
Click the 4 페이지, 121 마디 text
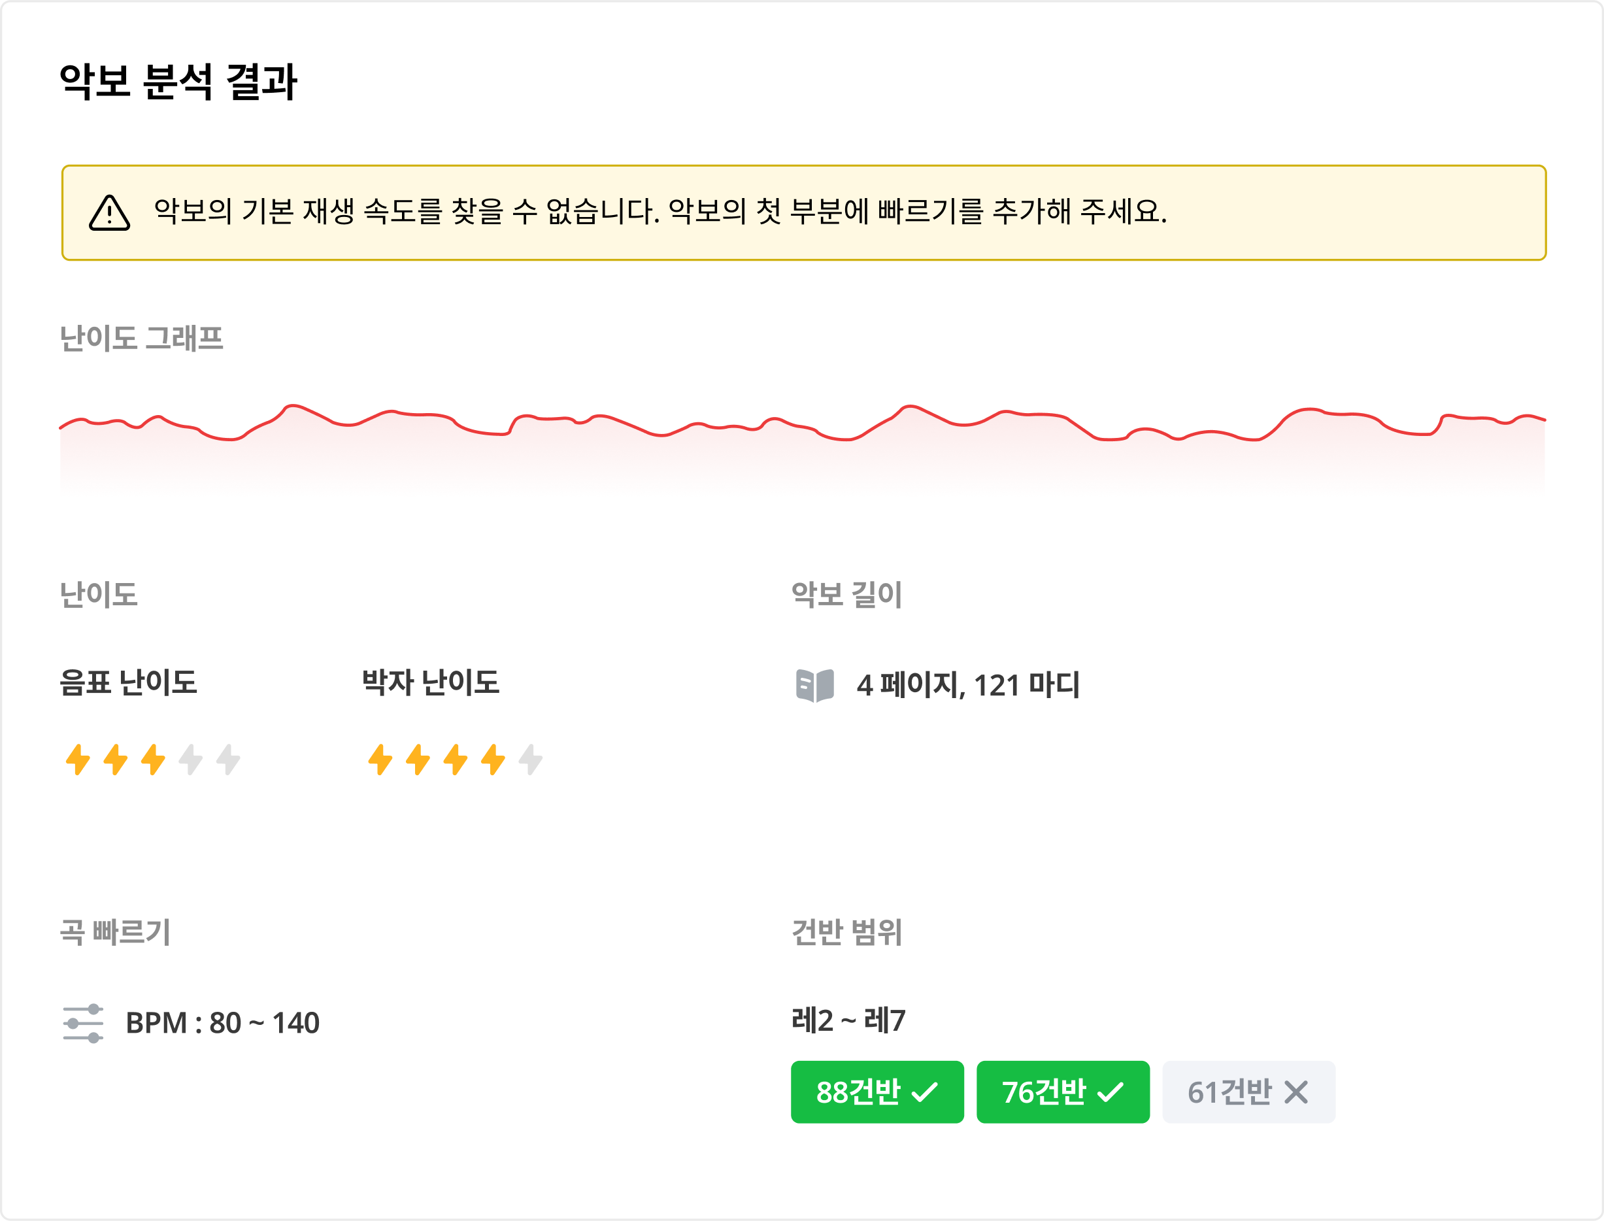(968, 686)
